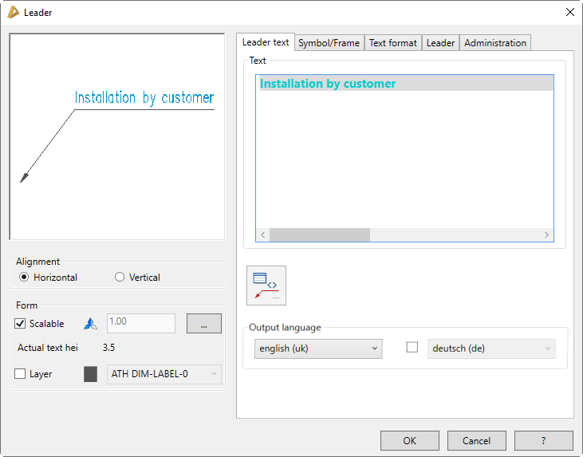Expand the ATH DIM-LABEL-0 layer dropdown
583x457 pixels.
[x=163, y=374]
